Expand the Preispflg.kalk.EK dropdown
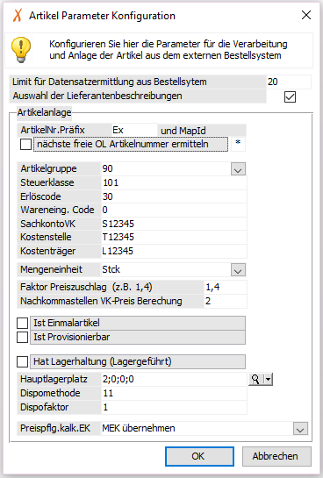 tap(300, 429)
